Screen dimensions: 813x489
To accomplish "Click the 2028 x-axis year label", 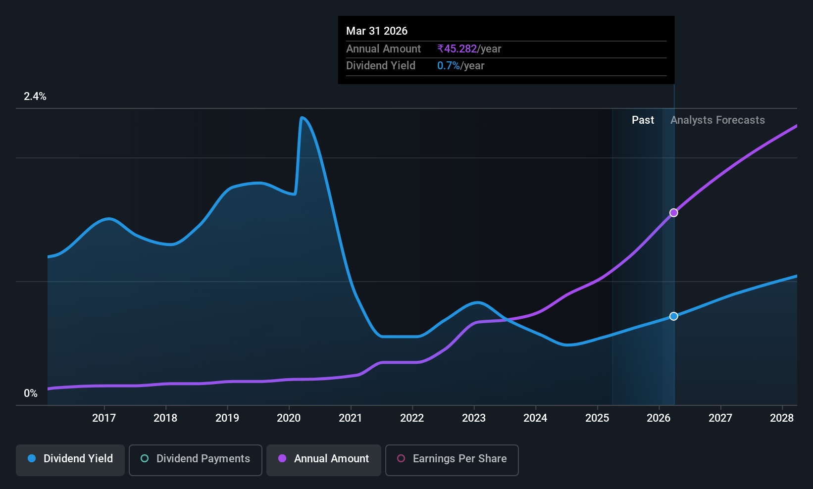I will (x=782, y=418).
